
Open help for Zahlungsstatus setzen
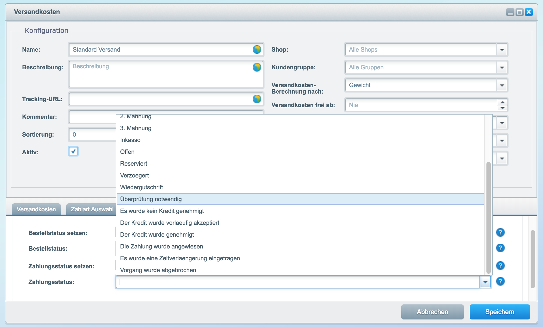click(500, 266)
